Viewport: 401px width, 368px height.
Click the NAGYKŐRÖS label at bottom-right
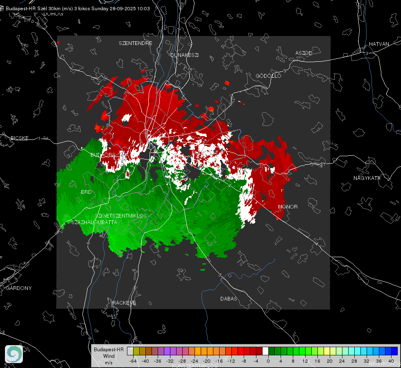(385, 364)
